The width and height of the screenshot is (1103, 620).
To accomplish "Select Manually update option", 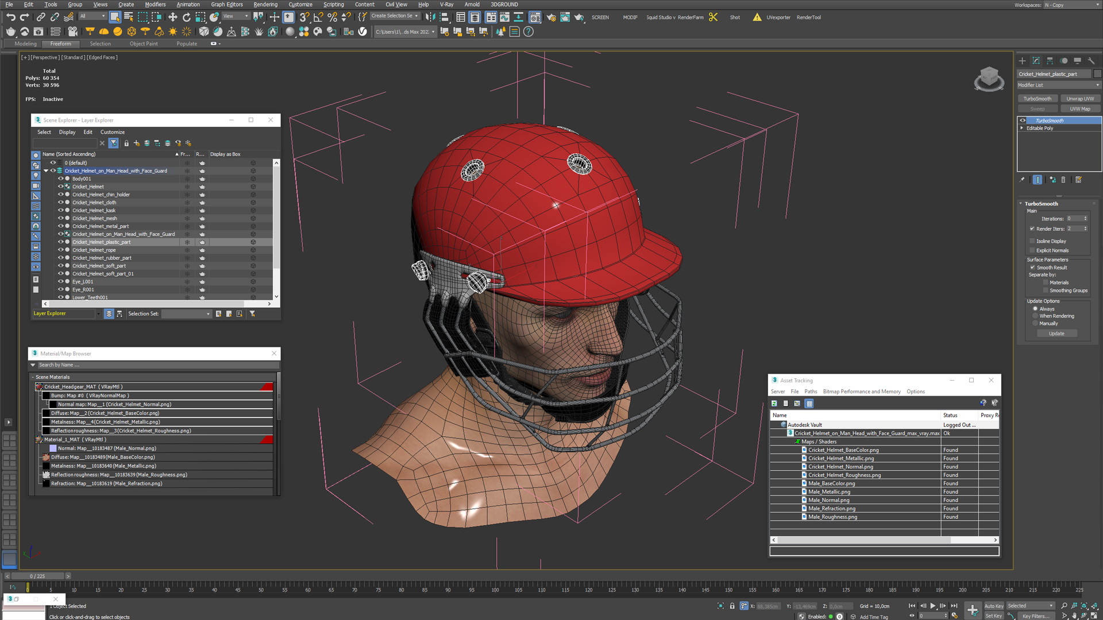I will point(1035,323).
